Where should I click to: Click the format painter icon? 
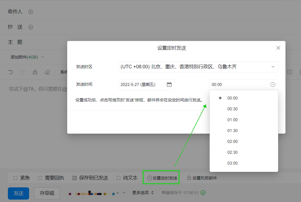point(35,72)
